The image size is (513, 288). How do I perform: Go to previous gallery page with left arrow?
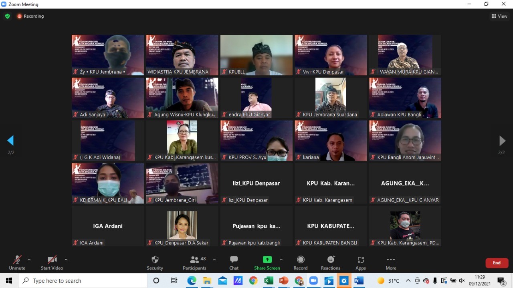point(11,141)
